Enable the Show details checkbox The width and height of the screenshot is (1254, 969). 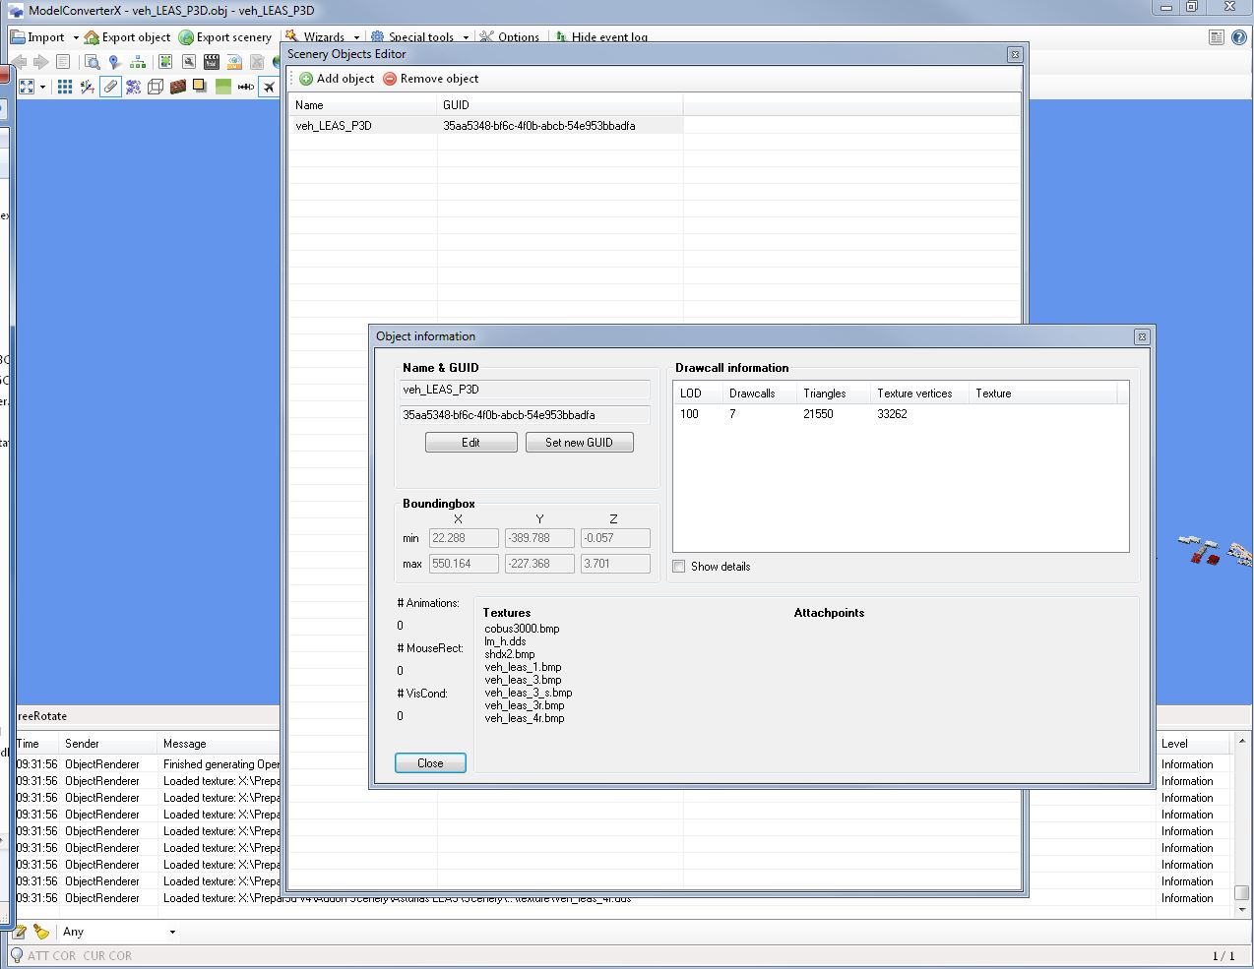click(x=678, y=567)
